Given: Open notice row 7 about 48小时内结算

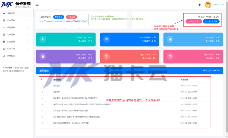Looking at the screenshot, I should coord(71,123).
